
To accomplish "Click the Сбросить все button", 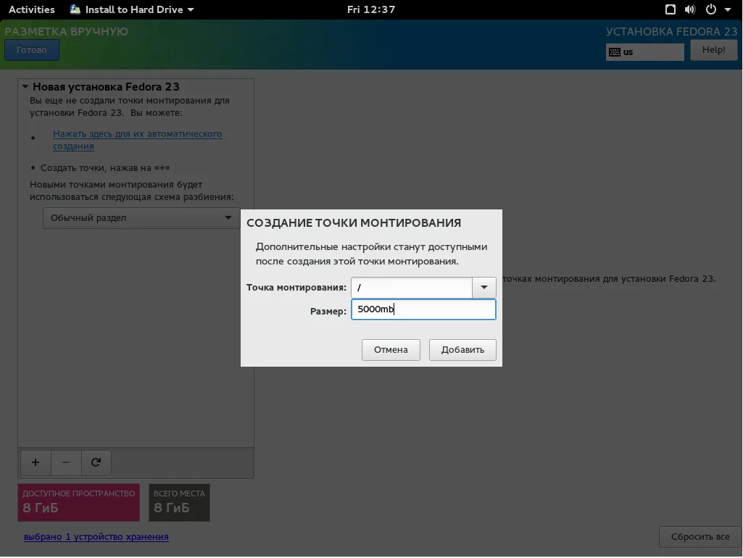I will 700,537.
